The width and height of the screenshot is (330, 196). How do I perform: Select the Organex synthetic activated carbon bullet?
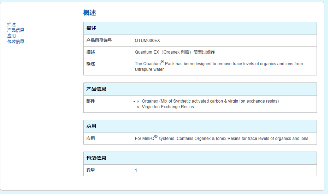click(x=210, y=101)
